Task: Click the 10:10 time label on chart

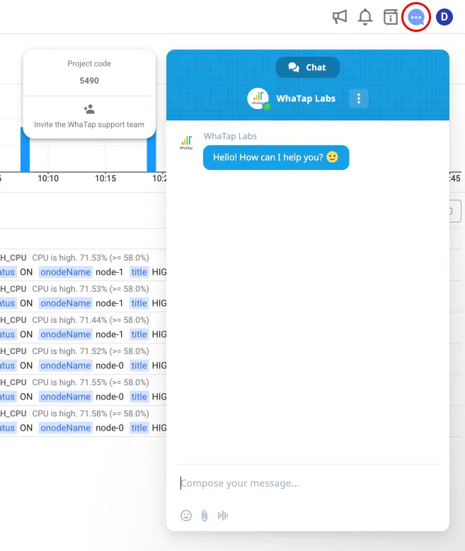Action: (48, 178)
